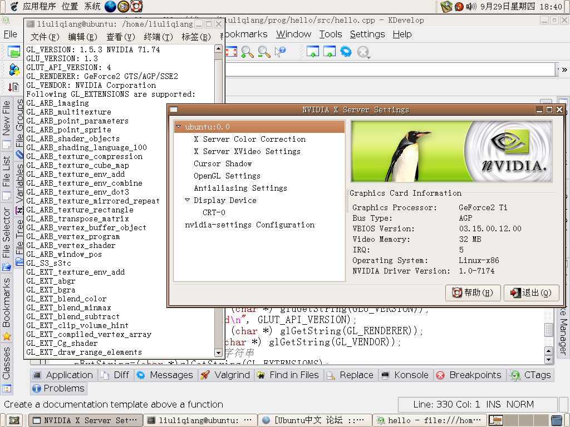Click the red update notifier tray icon
Image resolution: width=570 pixels, height=427 pixels.
pos(459,7)
